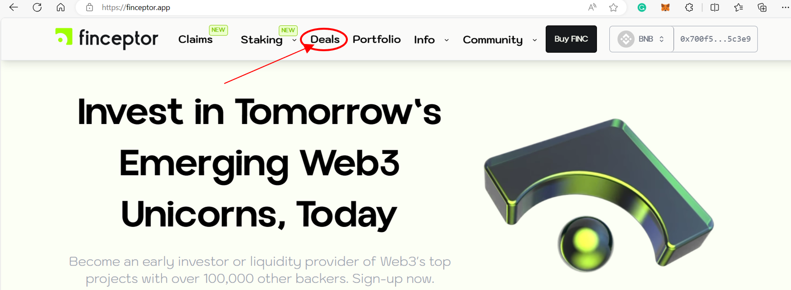This screenshot has height=290, width=791.
Task: Open the browser home page icon
Action: 60,7
